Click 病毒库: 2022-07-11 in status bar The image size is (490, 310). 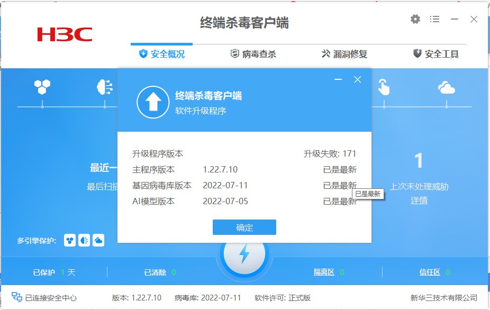click(207, 298)
